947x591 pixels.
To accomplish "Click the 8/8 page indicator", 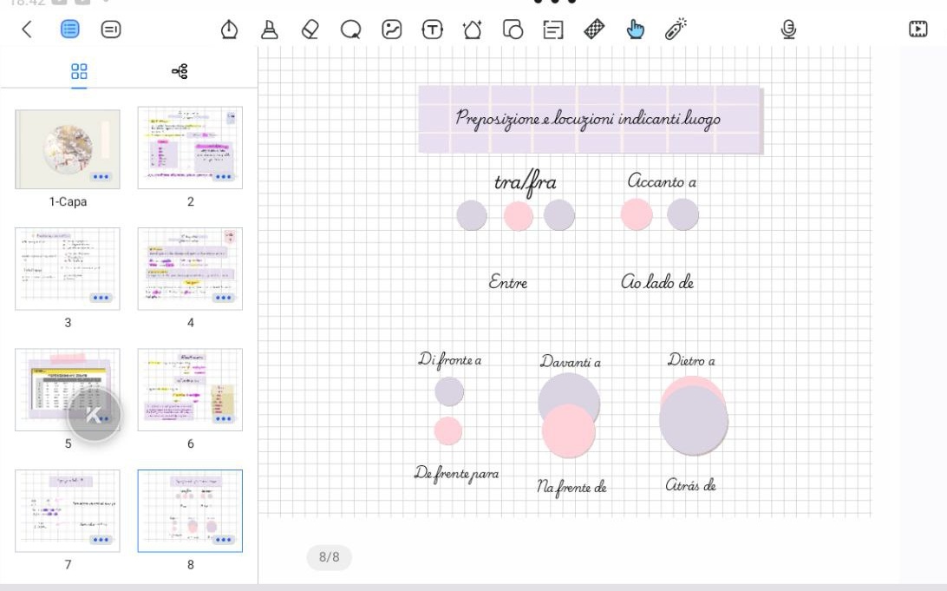I will pyautogui.click(x=330, y=556).
